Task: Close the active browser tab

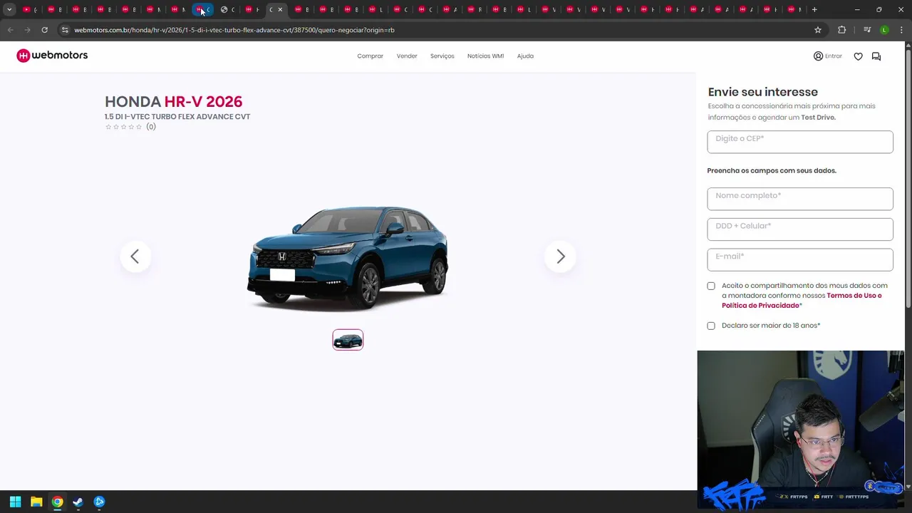Action: 280,9
